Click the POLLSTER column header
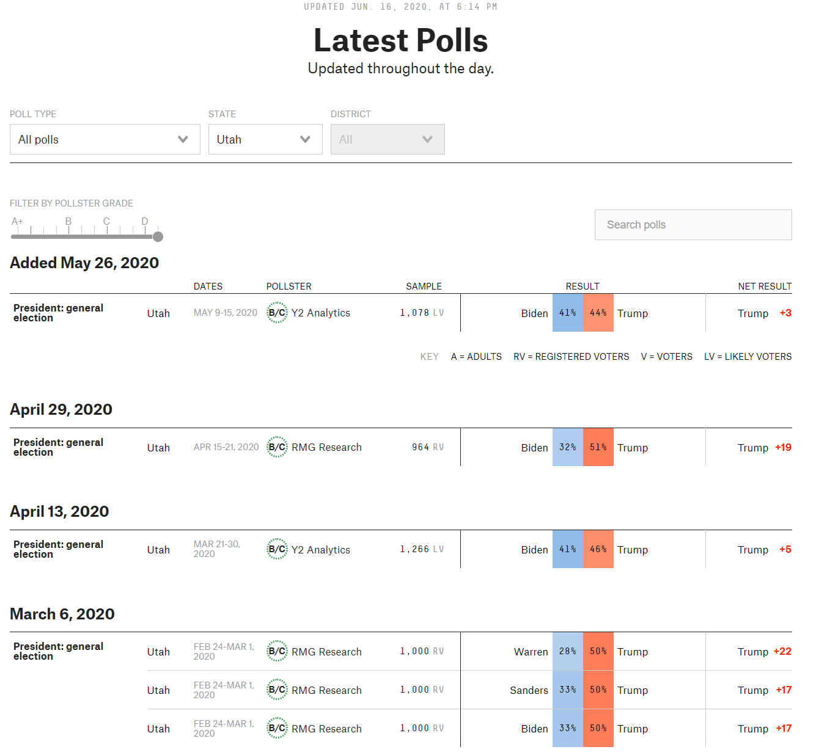Image resolution: width=816 pixels, height=755 pixels. click(289, 286)
